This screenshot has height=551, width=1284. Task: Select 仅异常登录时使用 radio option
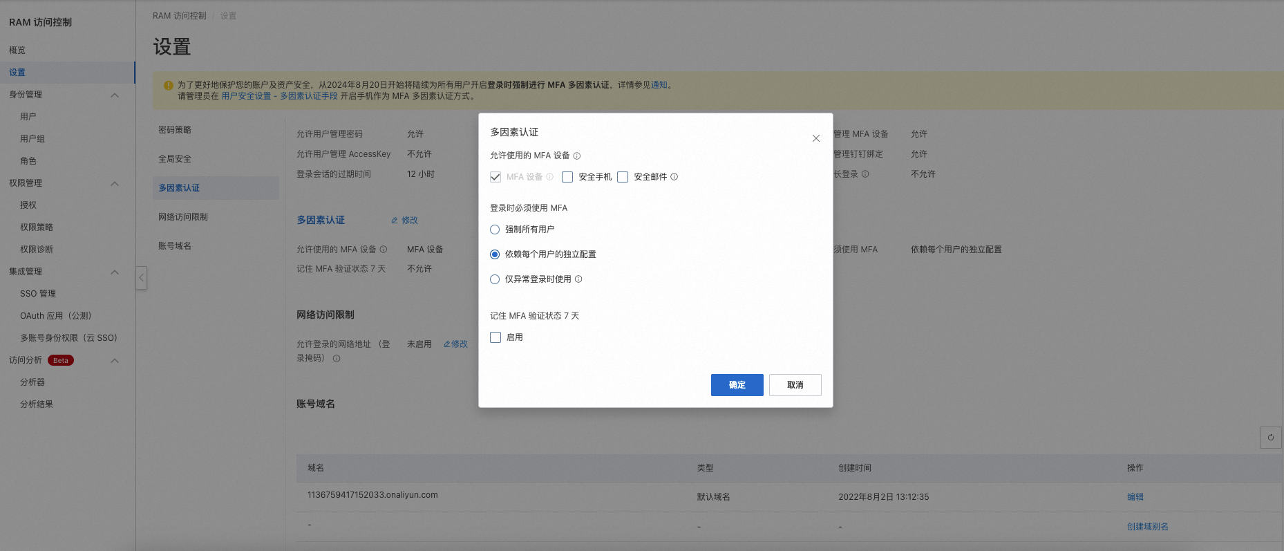495,279
